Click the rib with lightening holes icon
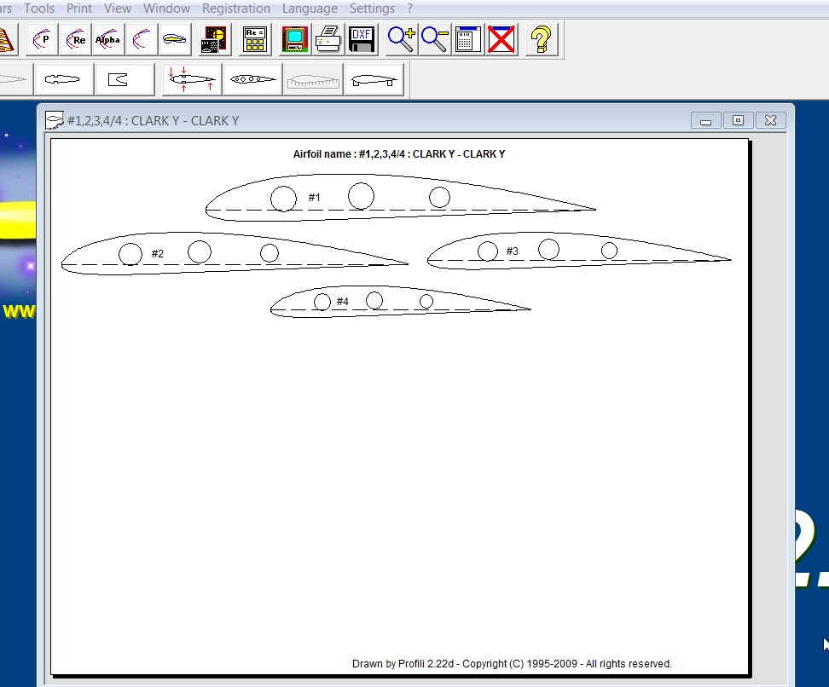Viewport: 829px width, 687px height. [253, 79]
